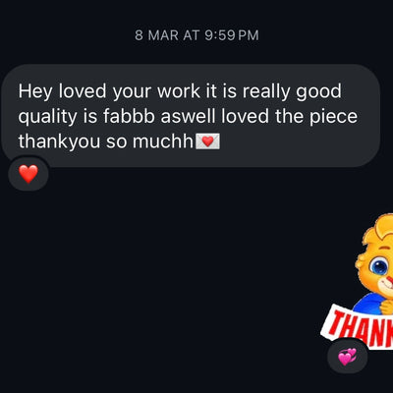Viewport: 393px width, 393px height.
Task: Click the cat sticker's blue eye
Action: [x=379, y=266]
